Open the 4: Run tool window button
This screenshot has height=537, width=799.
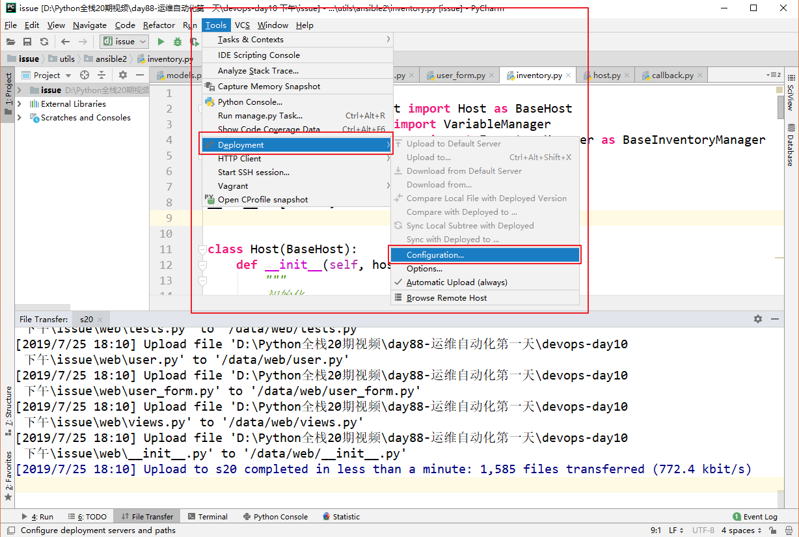(38, 517)
